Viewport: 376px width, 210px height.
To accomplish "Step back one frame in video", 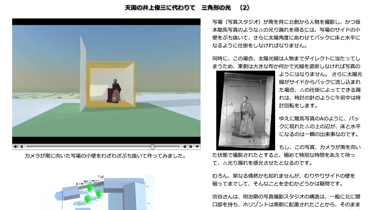I will point(184,147).
